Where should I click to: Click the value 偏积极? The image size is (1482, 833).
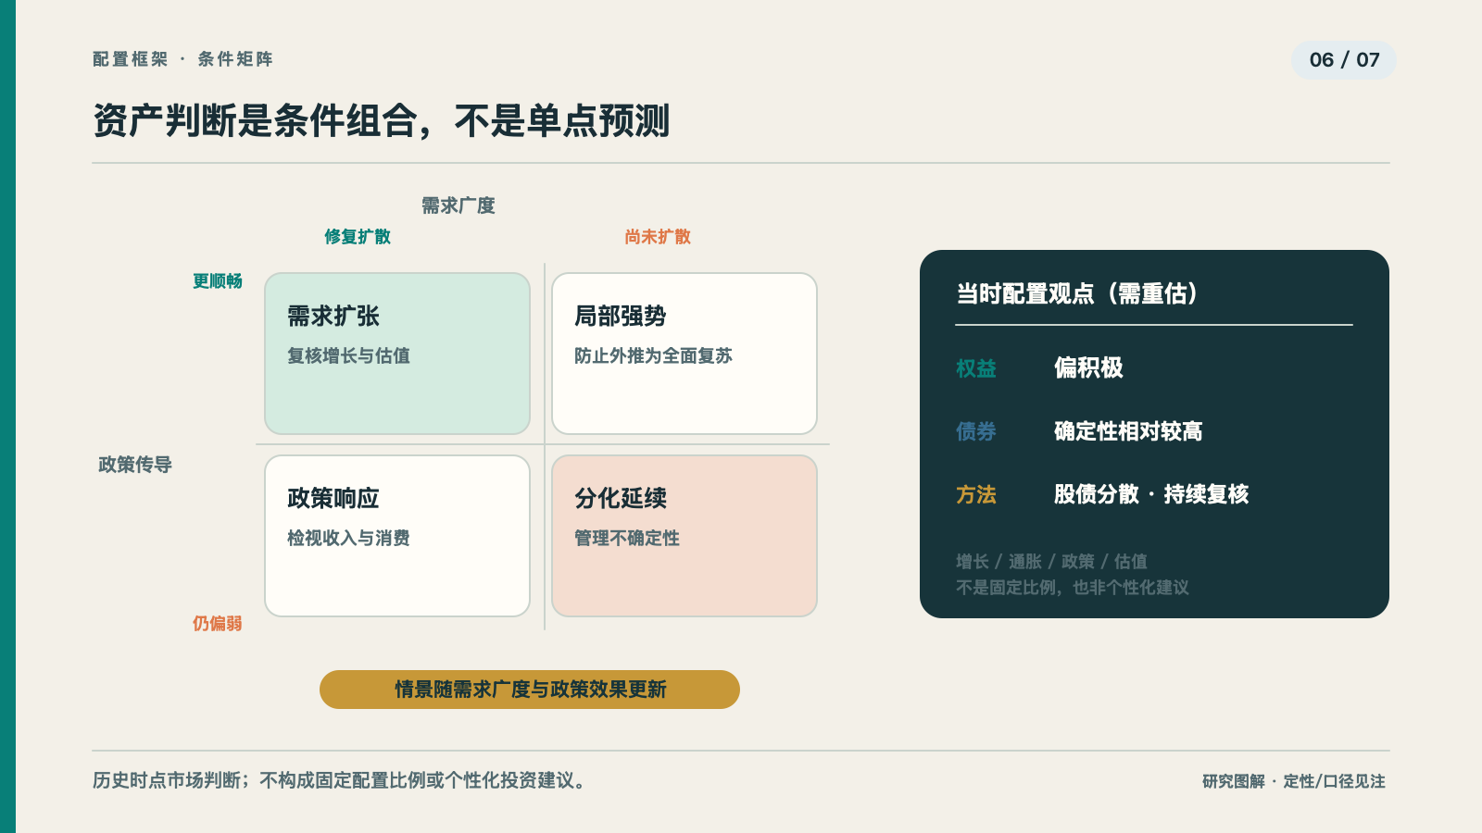(x=1088, y=368)
